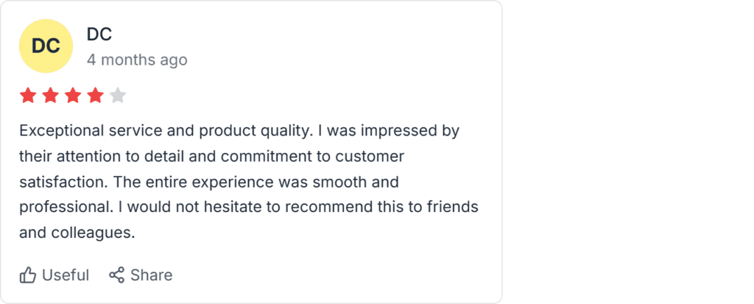
Task: Click the line starting "professional. I would not hesitate"
Action: [x=249, y=208]
